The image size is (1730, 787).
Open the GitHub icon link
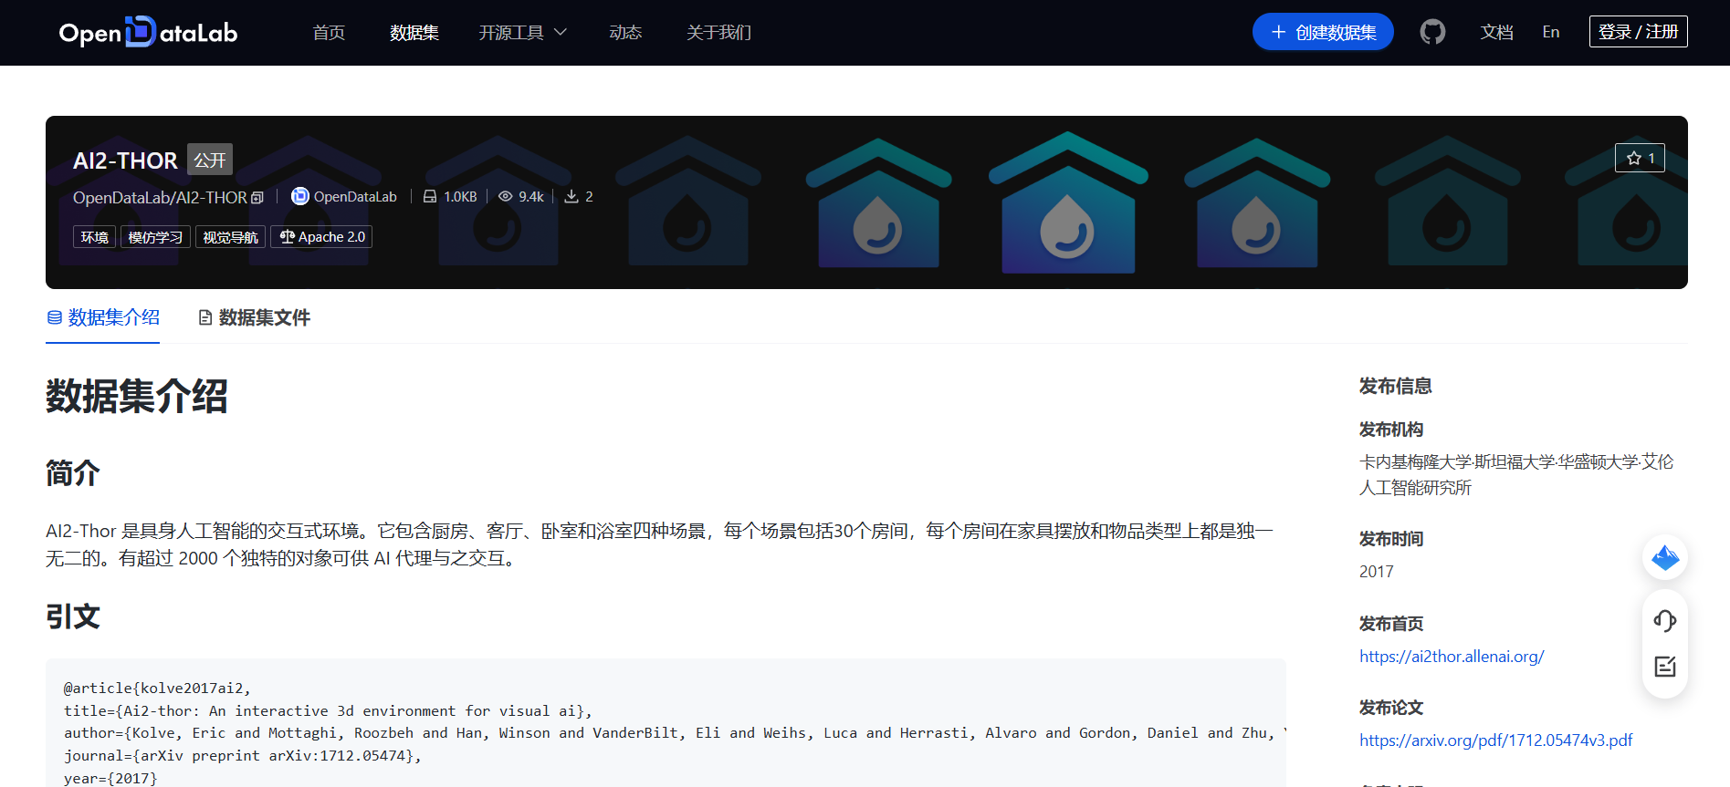coord(1432,32)
